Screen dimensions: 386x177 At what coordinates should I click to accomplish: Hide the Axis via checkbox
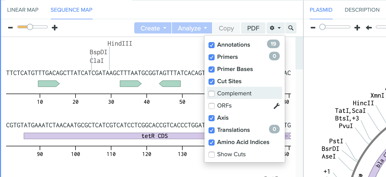tap(212, 118)
